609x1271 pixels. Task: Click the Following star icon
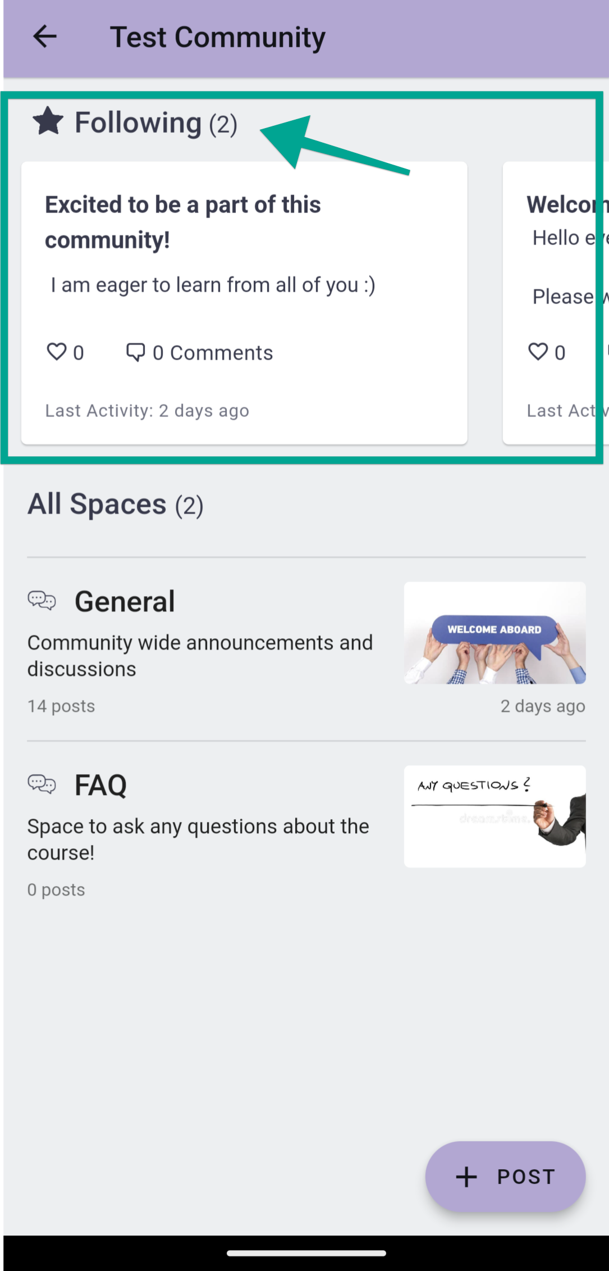click(x=48, y=121)
